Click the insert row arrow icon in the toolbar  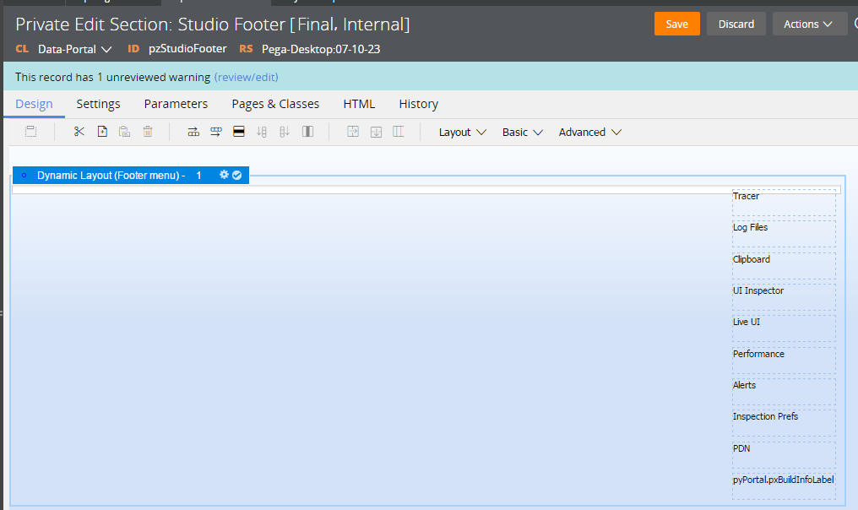coord(193,132)
